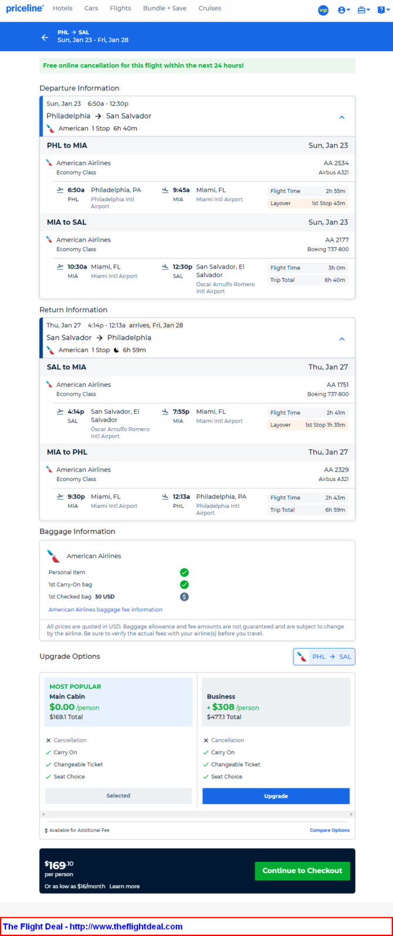Select the PHL to SAL segment toggle
Image resolution: width=393 pixels, height=936 pixels.
coord(324,657)
